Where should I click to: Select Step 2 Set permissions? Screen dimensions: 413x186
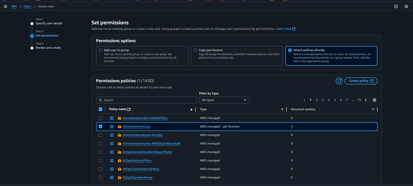47,35
